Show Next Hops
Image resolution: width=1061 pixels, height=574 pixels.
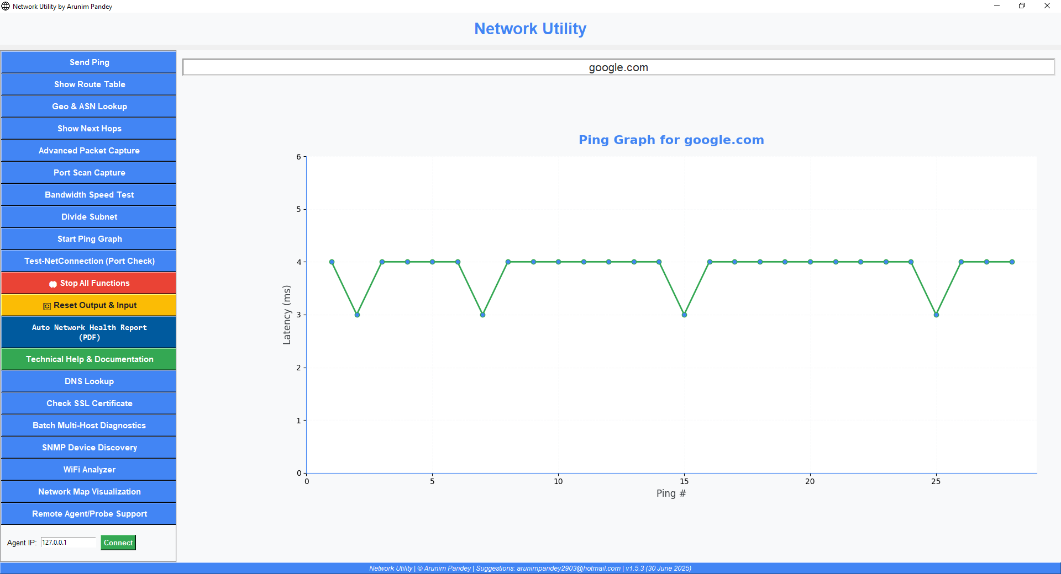[x=88, y=128]
